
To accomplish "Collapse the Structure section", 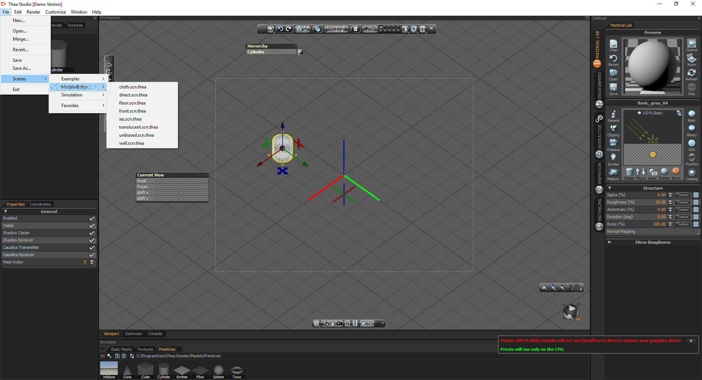I will tap(609, 188).
